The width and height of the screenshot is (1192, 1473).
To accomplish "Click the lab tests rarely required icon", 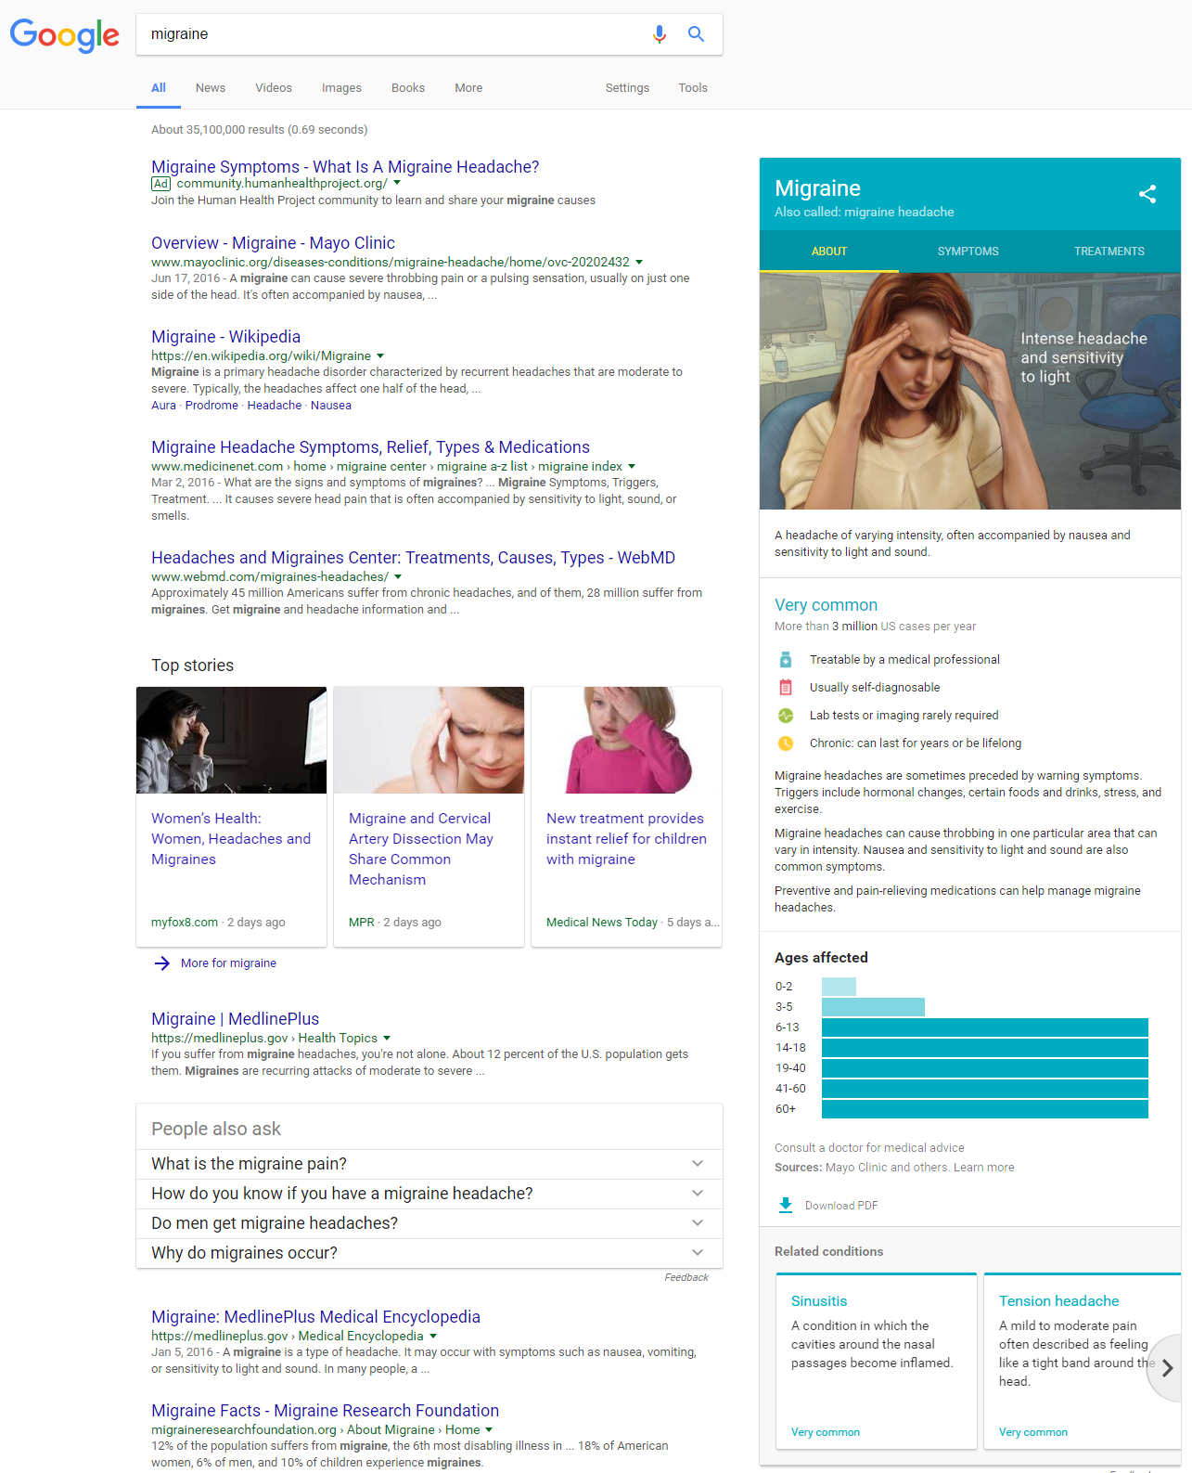I will tap(786, 716).
